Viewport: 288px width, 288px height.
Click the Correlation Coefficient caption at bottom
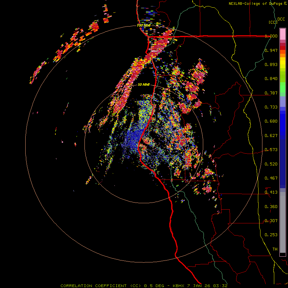click(144, 286)
